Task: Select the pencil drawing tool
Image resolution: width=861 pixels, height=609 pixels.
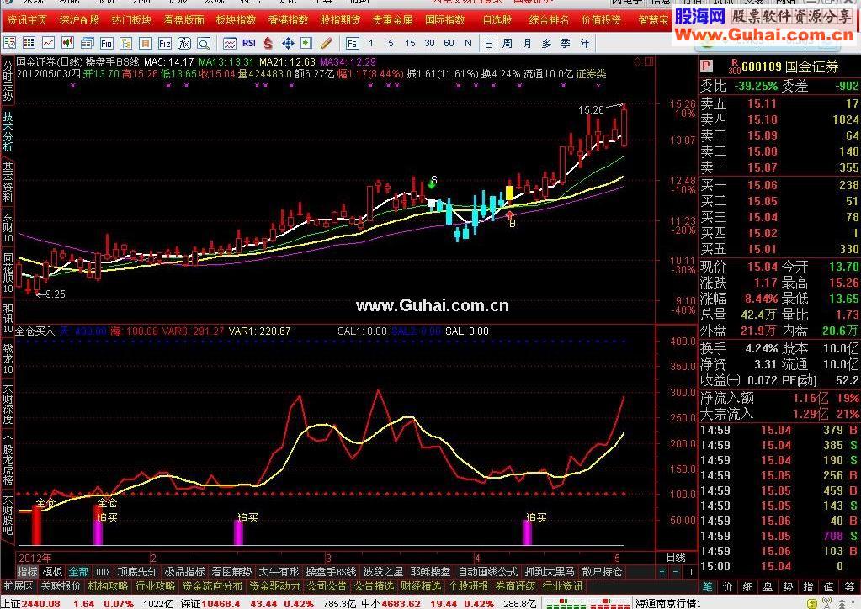Action: pos(327,43)
